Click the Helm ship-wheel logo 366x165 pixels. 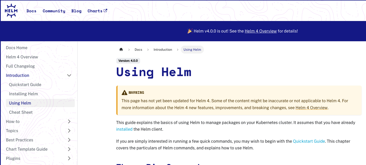[11, 11]
